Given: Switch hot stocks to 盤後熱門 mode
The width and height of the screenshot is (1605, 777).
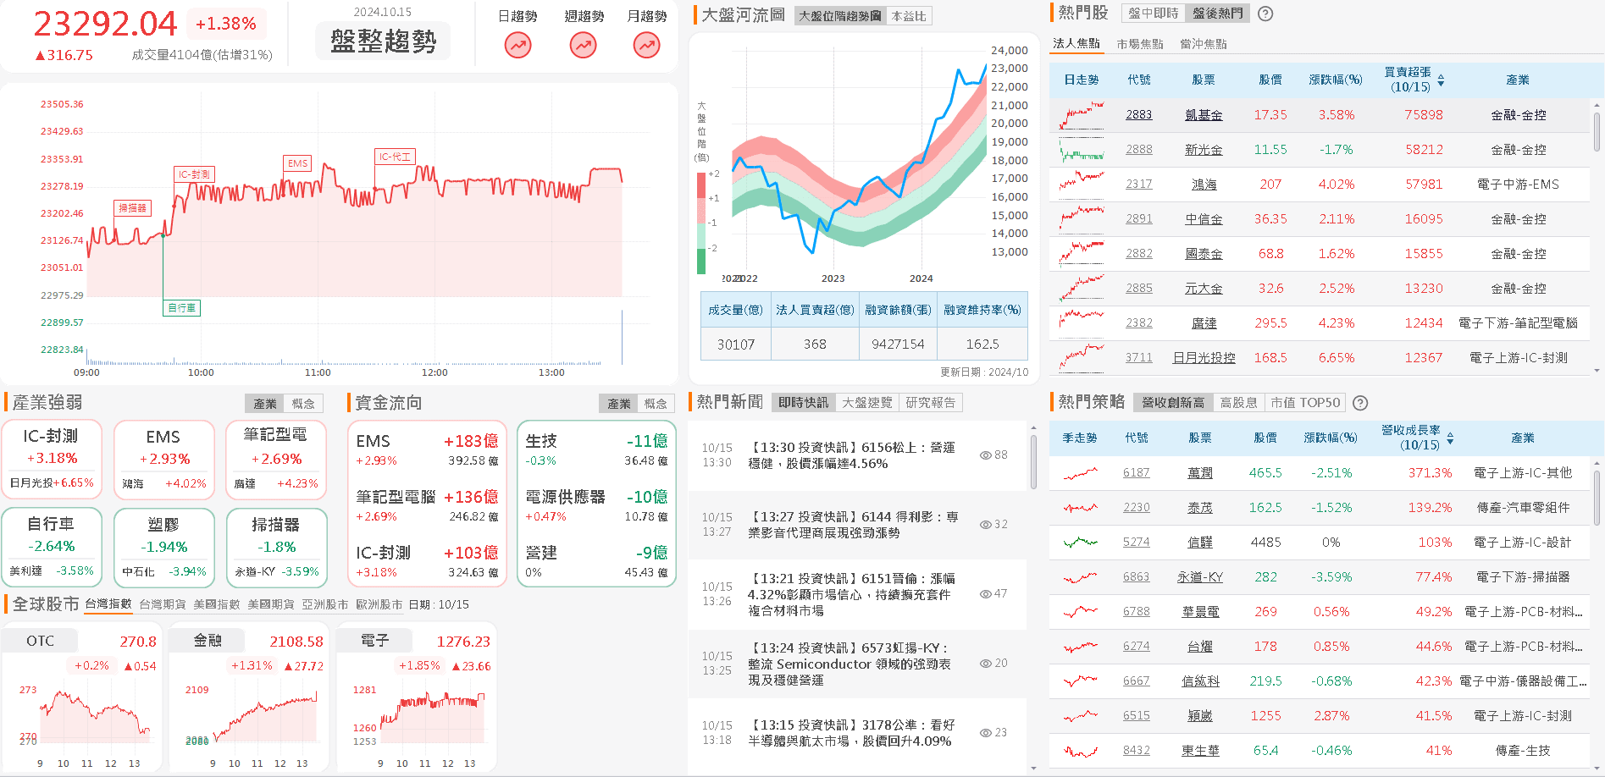Looking at the screenshot, I should [x=1218, y=14].
